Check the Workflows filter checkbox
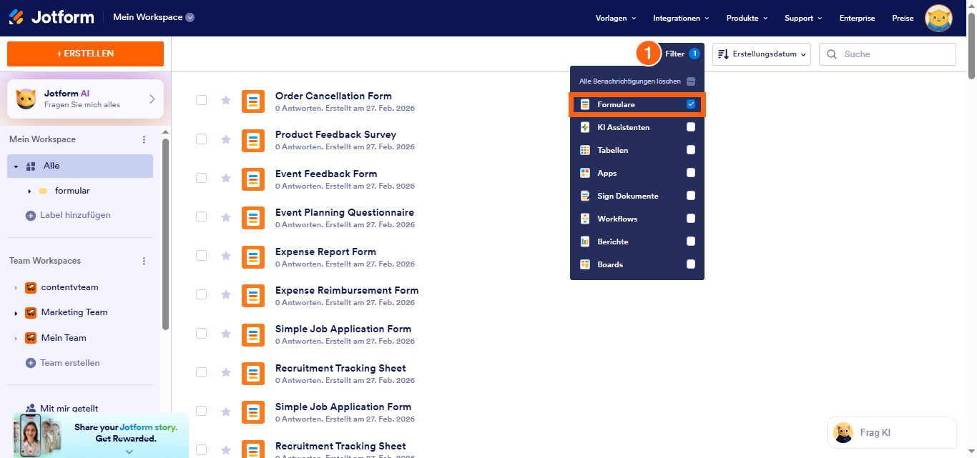Image resolution: width=977 pixels, height=458 pixels. [691, 219]
